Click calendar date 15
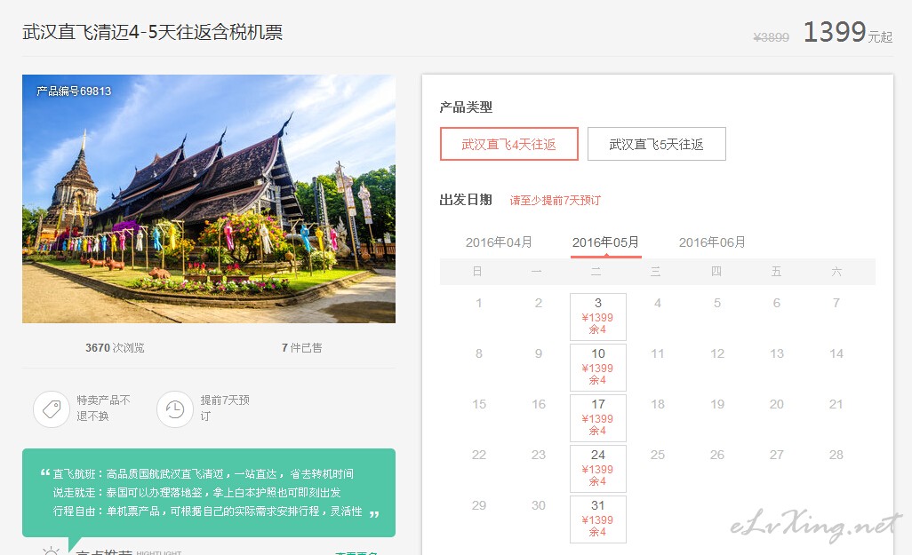The image size is (912, 555). [x=479, y=404]
